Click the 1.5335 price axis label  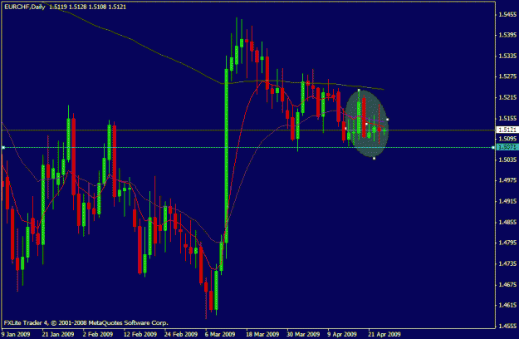(507, 56)
